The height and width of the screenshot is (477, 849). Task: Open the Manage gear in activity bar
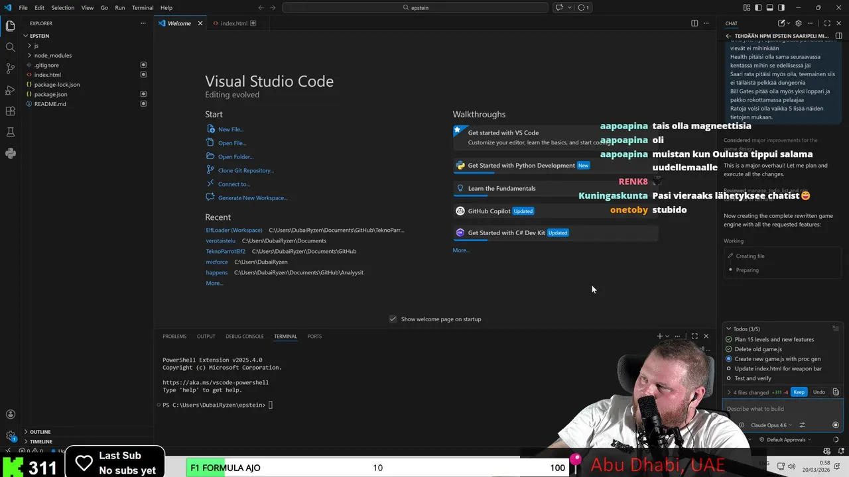10,436
